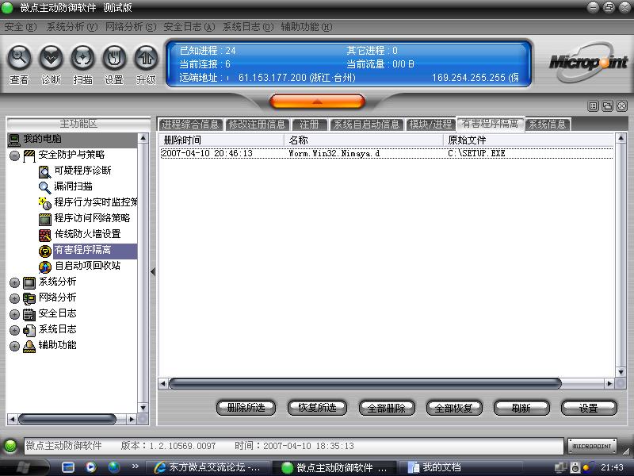634x476 pixels.
Task: Start a scan with the 扫描 icon
Action: click(x=82, y=57)
